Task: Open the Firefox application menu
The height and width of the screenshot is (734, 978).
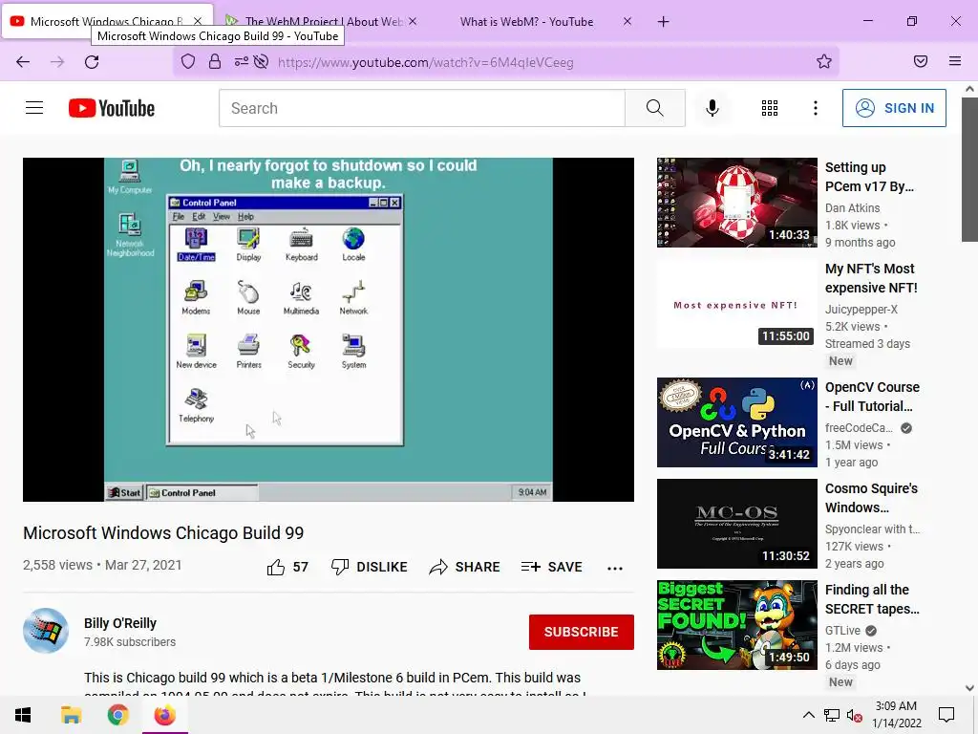Action: coord(955,61)
